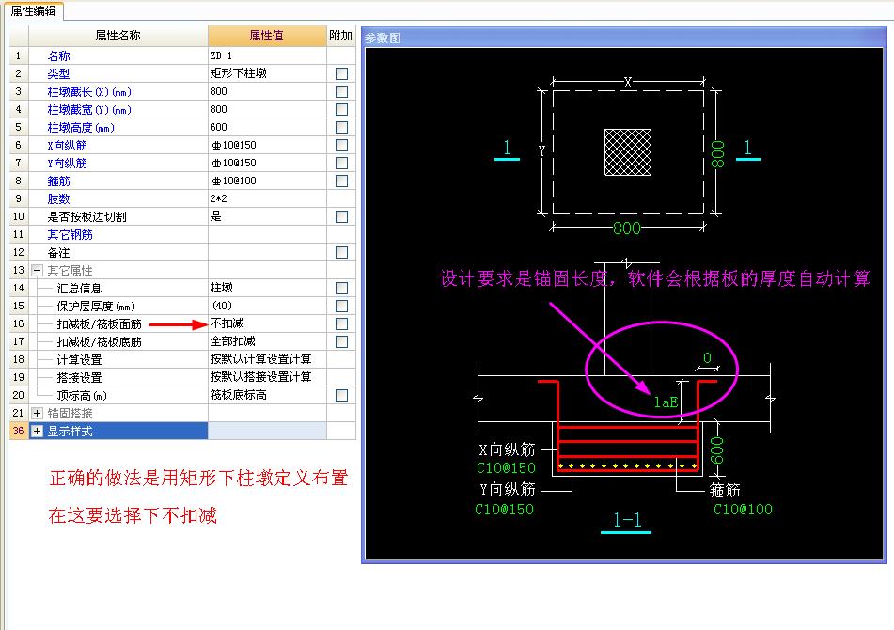Screen dimensions: 894x630
Task: Tick the 附加 checkbox for 柱墩高度
Action: [x=341, y=127]
